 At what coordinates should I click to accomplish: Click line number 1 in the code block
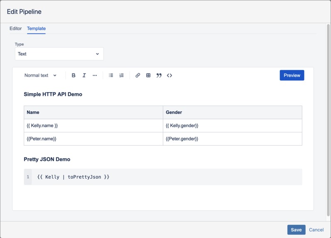(x=28, y=177)
